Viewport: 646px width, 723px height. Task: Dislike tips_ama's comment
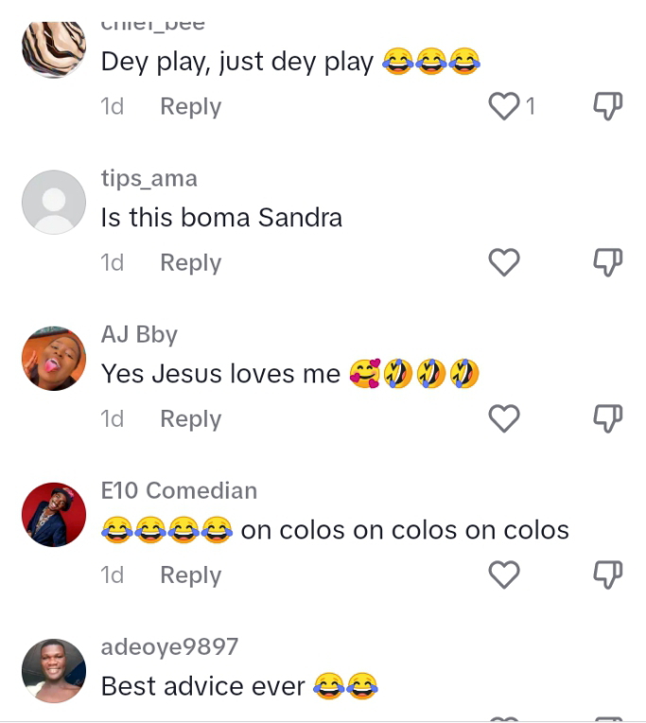[608, 263]
